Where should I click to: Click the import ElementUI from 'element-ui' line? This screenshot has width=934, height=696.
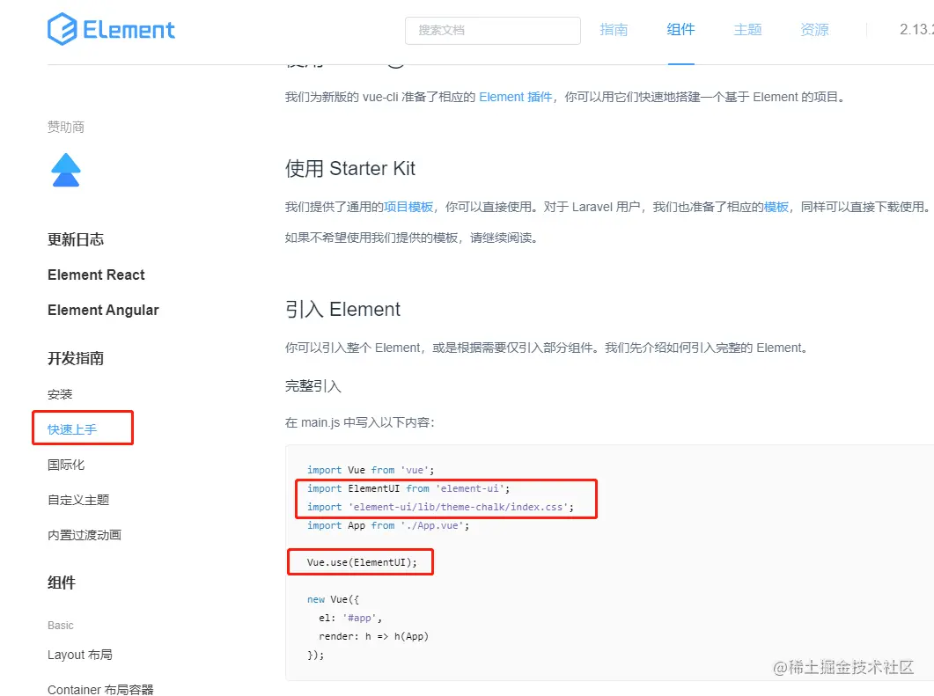[x=408, y=488]
